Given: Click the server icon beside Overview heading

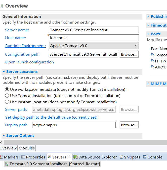Looking at the screenshot, I should click(2, 6).
